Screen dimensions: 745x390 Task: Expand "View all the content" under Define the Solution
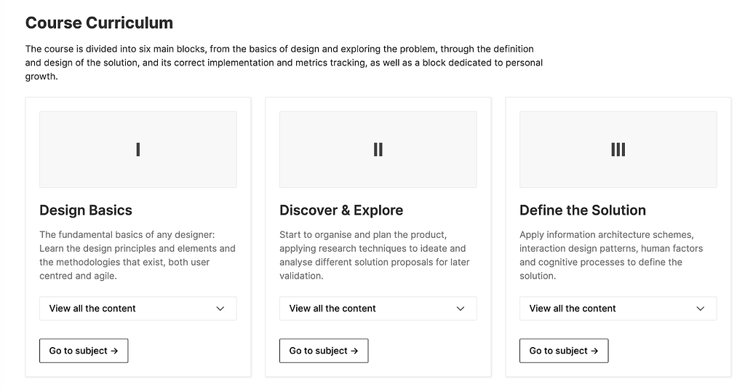pyautogui.click(x=618, y=309)
